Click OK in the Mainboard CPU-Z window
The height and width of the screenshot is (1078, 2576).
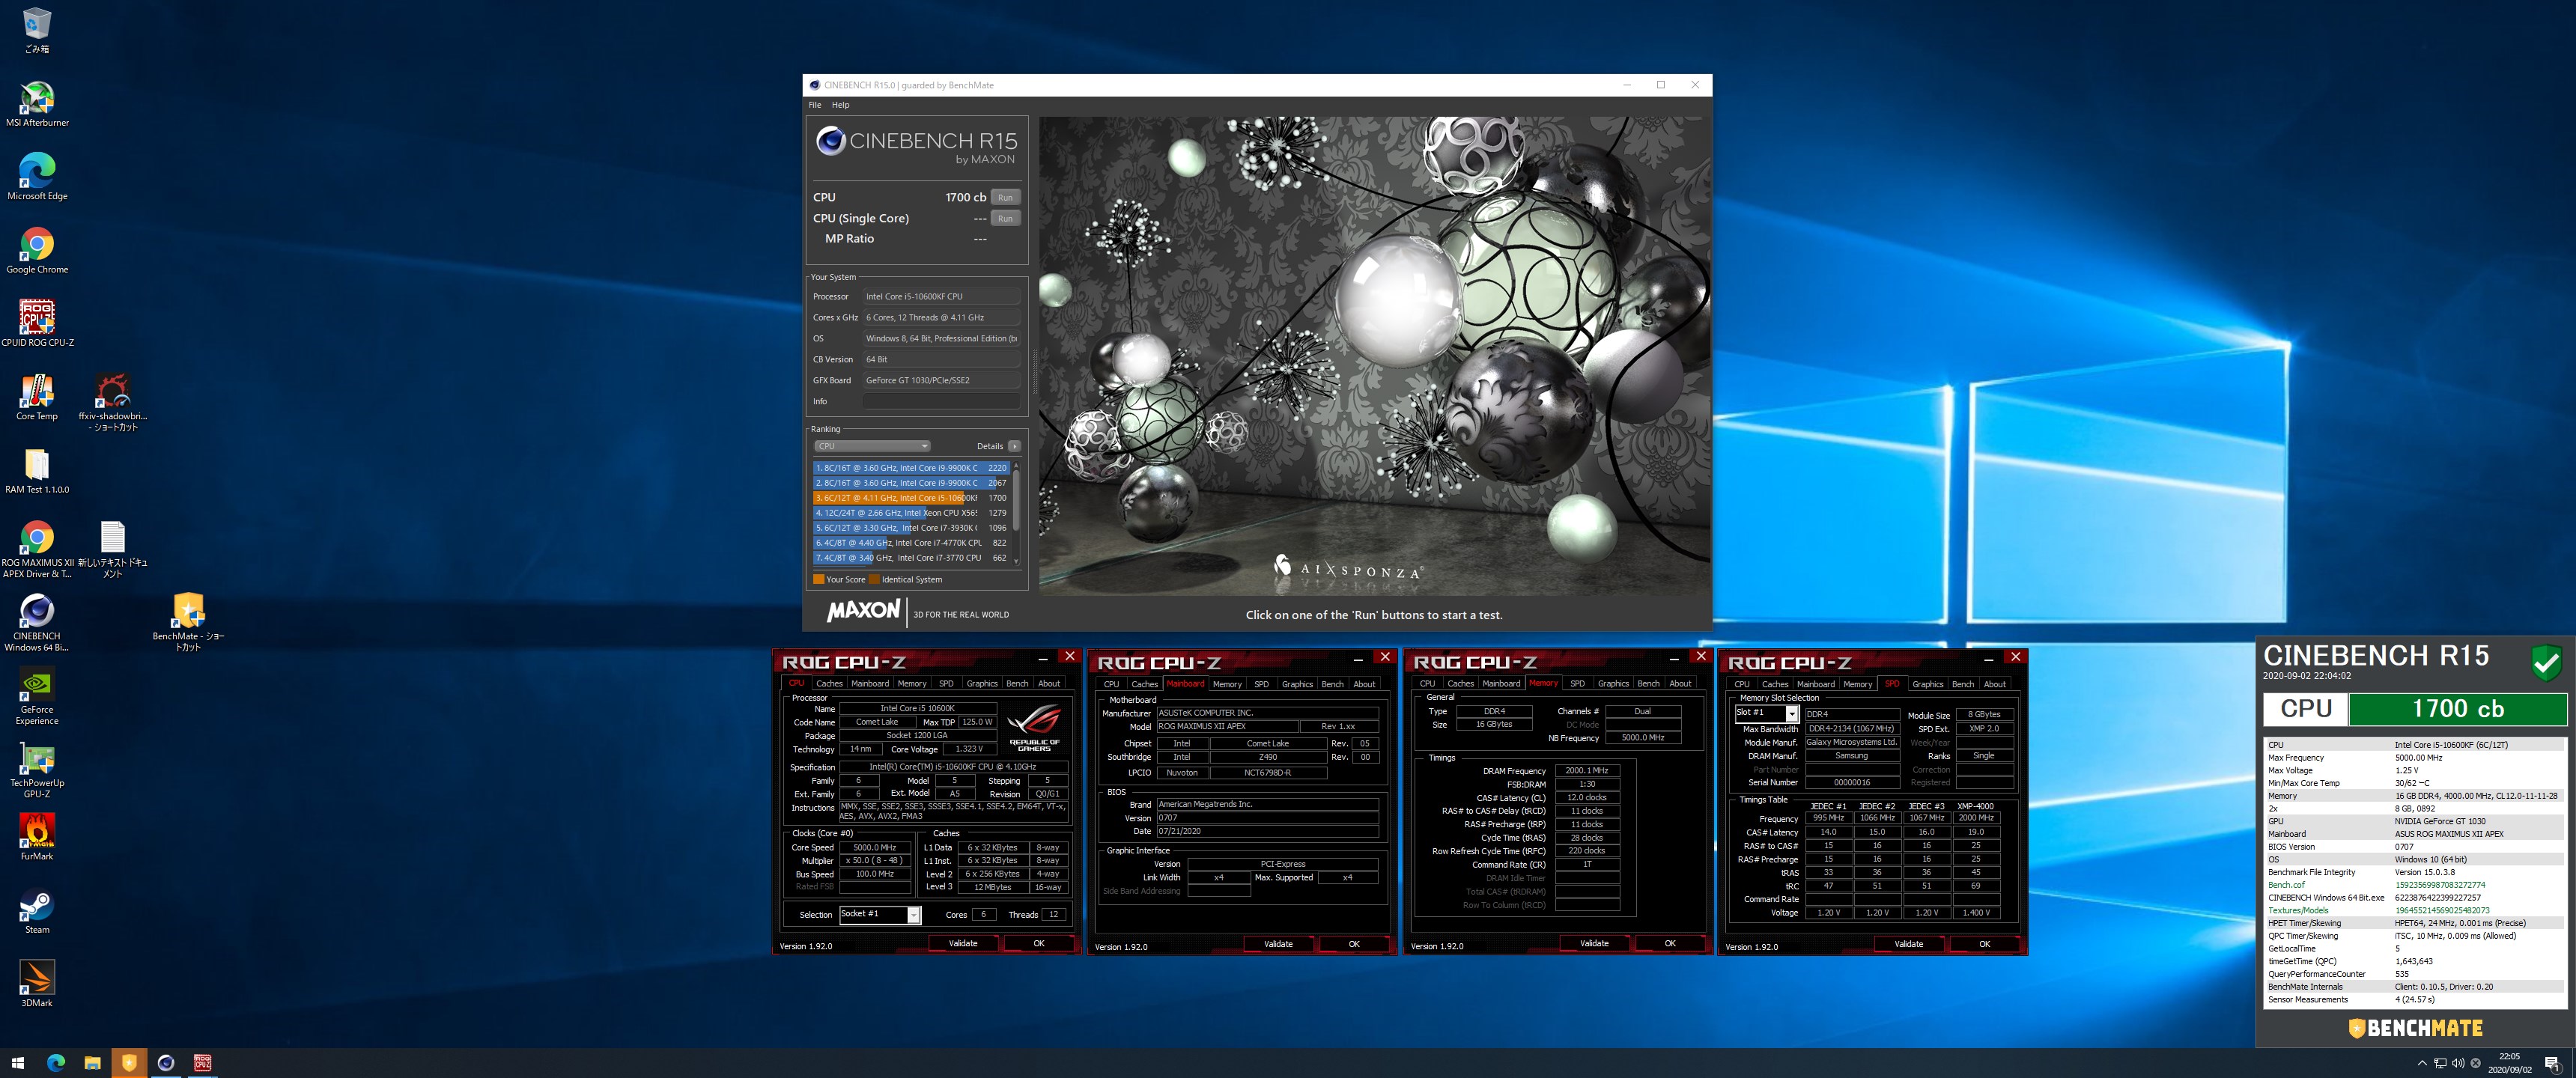[x=1354, y=944]
